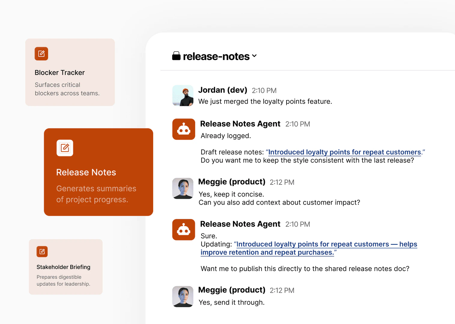Click the Stakeholder Briefing edit icon
The height and width of the screenshot is (324, 455).
pyautogui.click(x=42, y=251)
